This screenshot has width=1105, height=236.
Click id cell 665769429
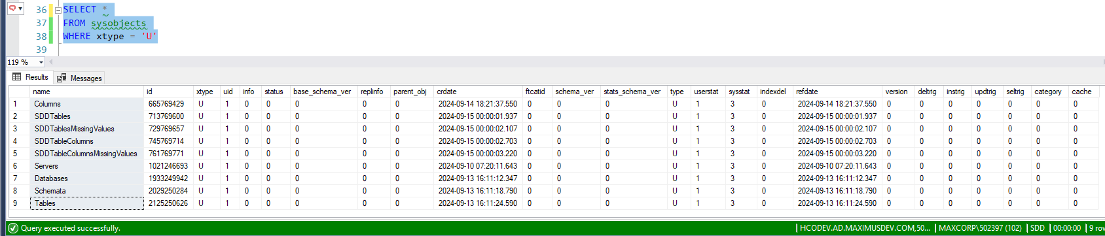tap(168, 104)
